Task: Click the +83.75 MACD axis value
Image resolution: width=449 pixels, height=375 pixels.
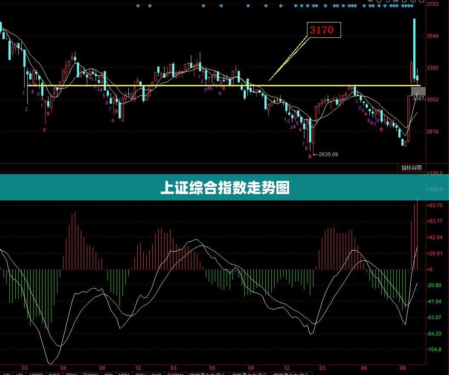Action: tap(435, 206)
